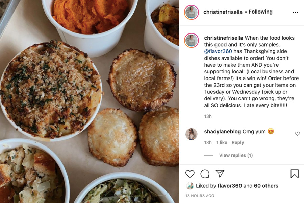This screenshot has height=203, width=304.
Task: Open comment bubble icon under post
Action: point(205,174)
